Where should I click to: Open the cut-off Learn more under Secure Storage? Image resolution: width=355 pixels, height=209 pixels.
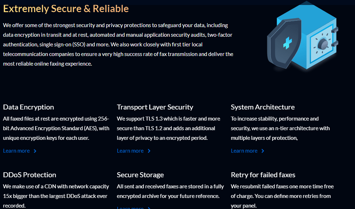click(x=130, y=208)
